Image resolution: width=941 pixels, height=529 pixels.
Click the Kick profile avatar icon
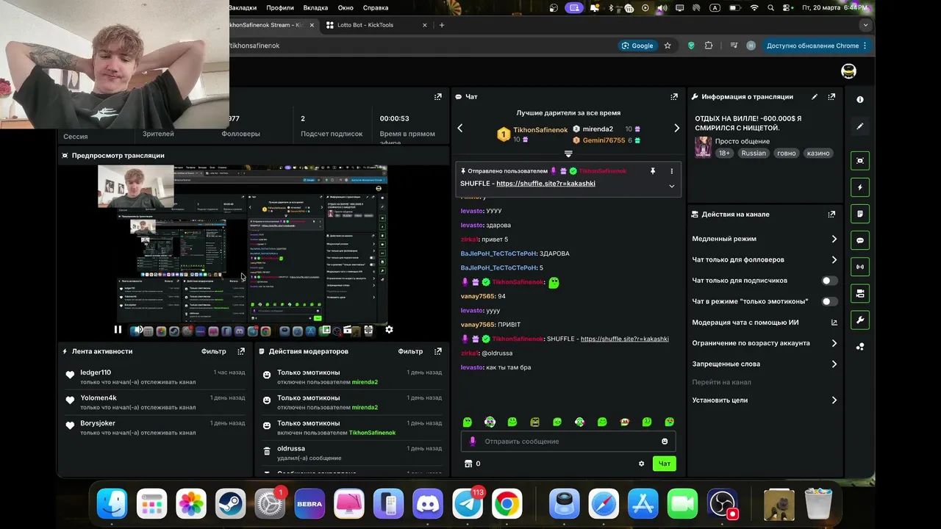(848, 71)
